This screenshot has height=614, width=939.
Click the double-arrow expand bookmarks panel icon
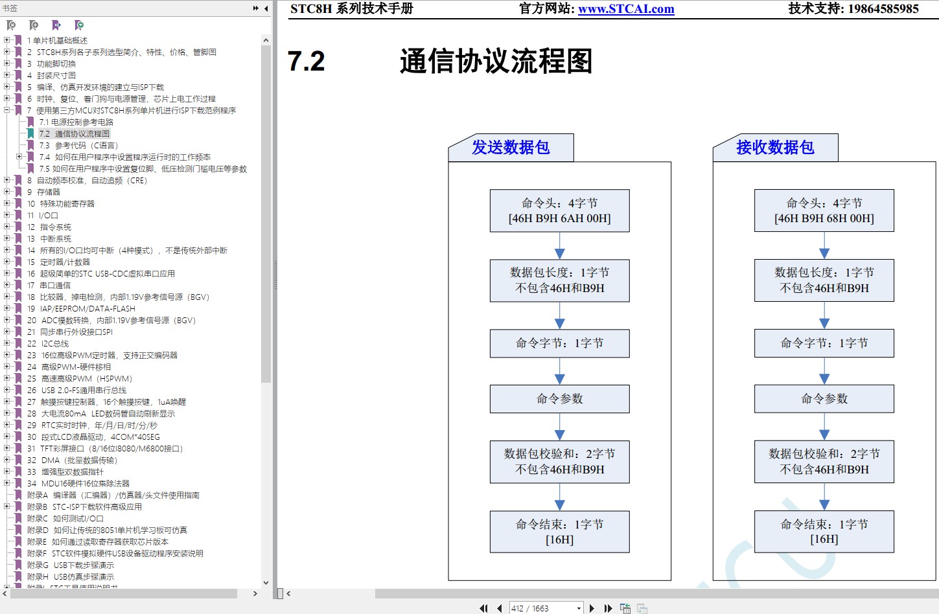(256, 8)
